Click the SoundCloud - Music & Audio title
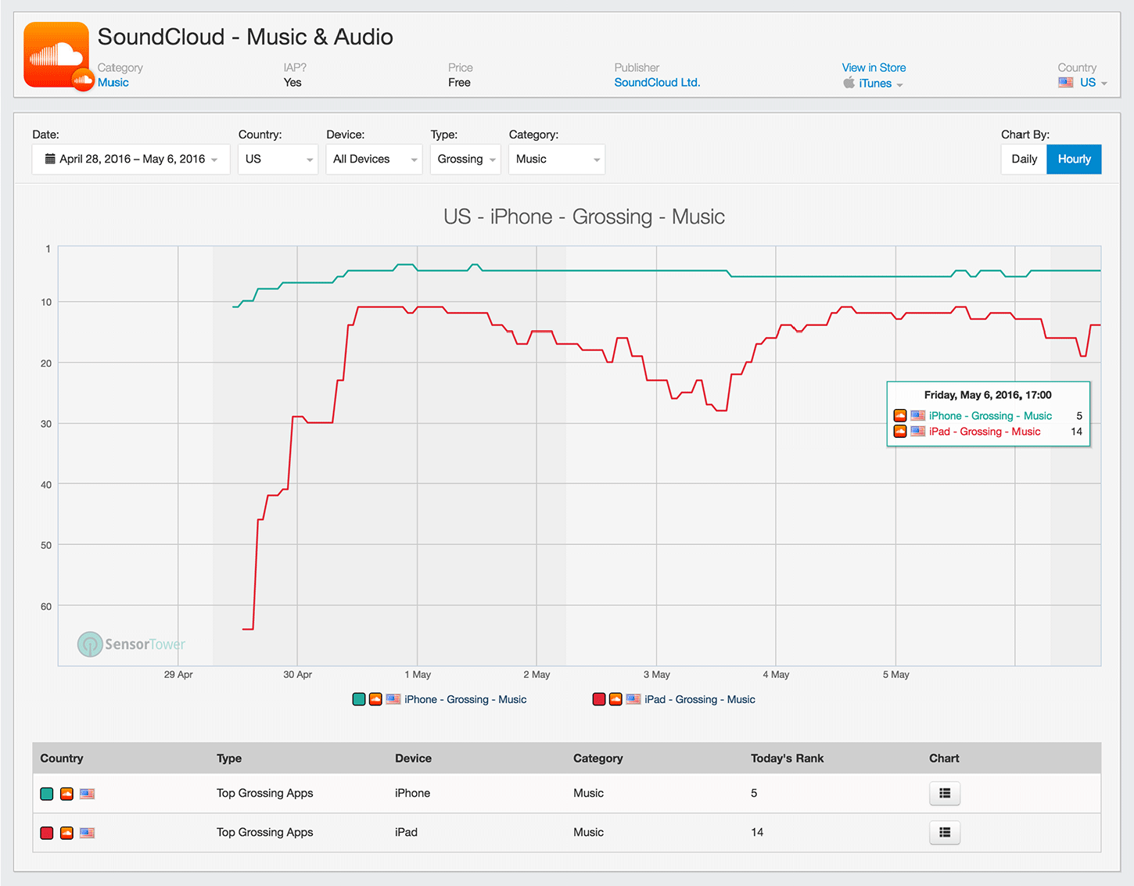1134x886 pixels. click(x=246, y=37)
